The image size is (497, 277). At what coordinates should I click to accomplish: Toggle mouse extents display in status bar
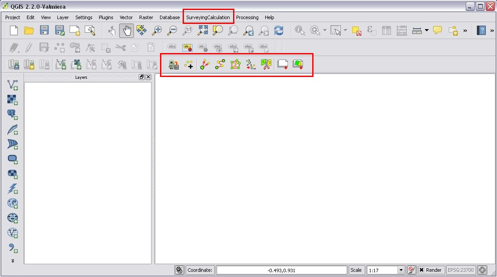tap(179, 270)
